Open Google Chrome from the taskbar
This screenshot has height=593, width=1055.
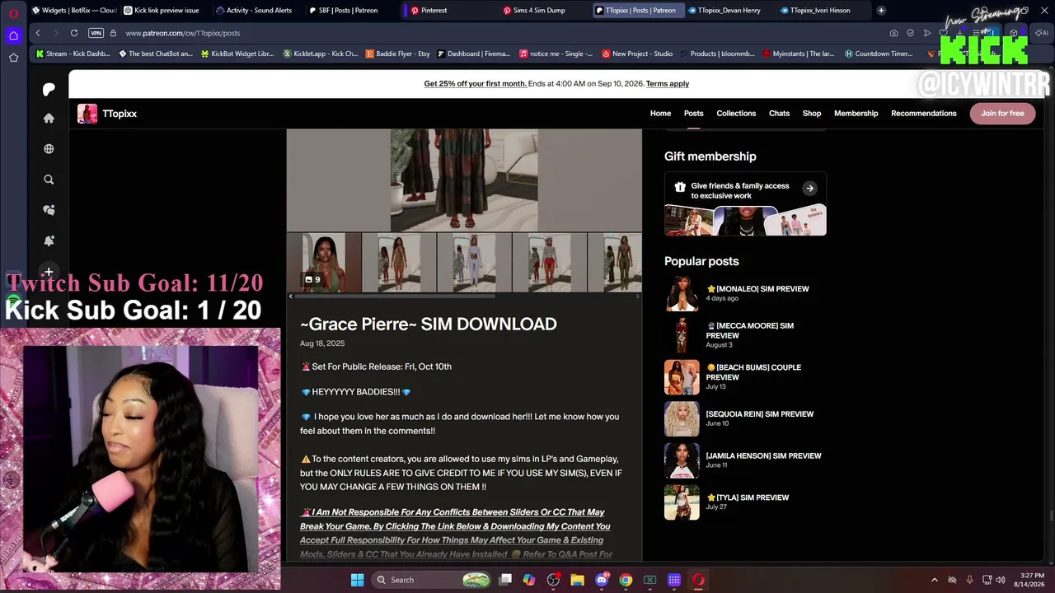(626, 580)
